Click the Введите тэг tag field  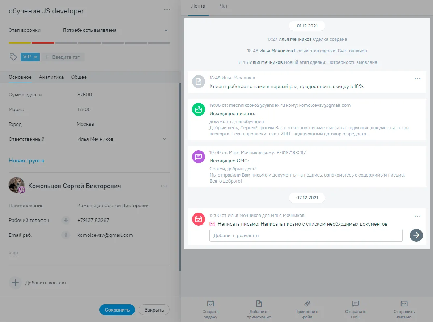(63, 57)
